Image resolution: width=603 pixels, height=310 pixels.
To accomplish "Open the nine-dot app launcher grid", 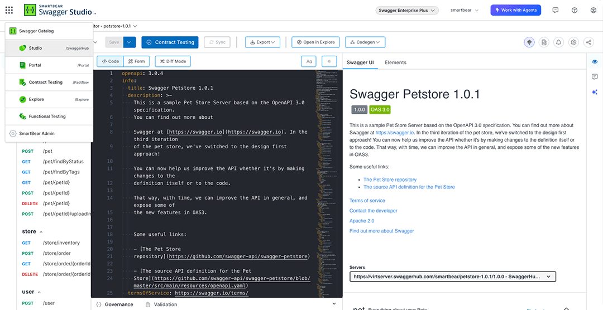I will 9,11.
